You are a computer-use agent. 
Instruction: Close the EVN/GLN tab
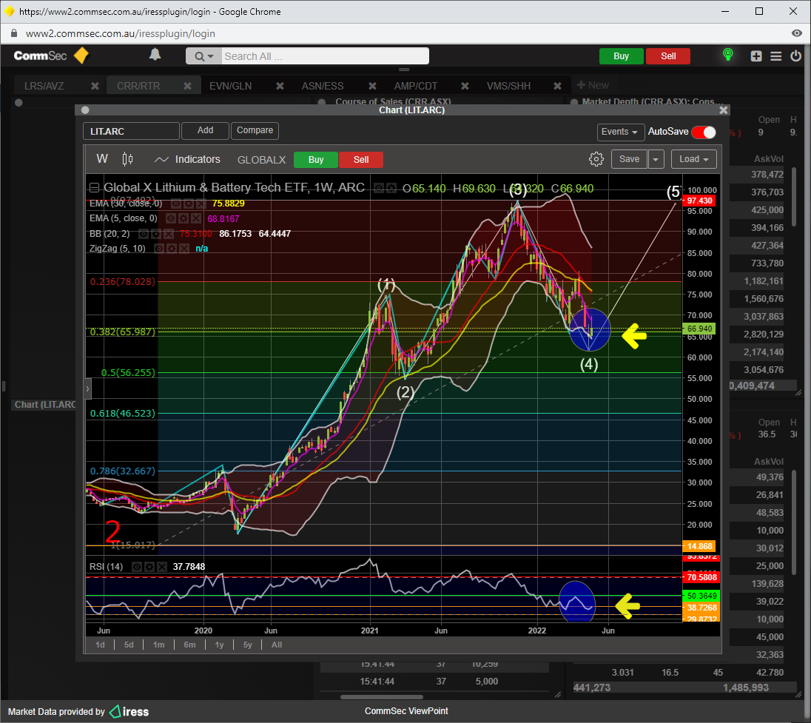click(280, 86)
